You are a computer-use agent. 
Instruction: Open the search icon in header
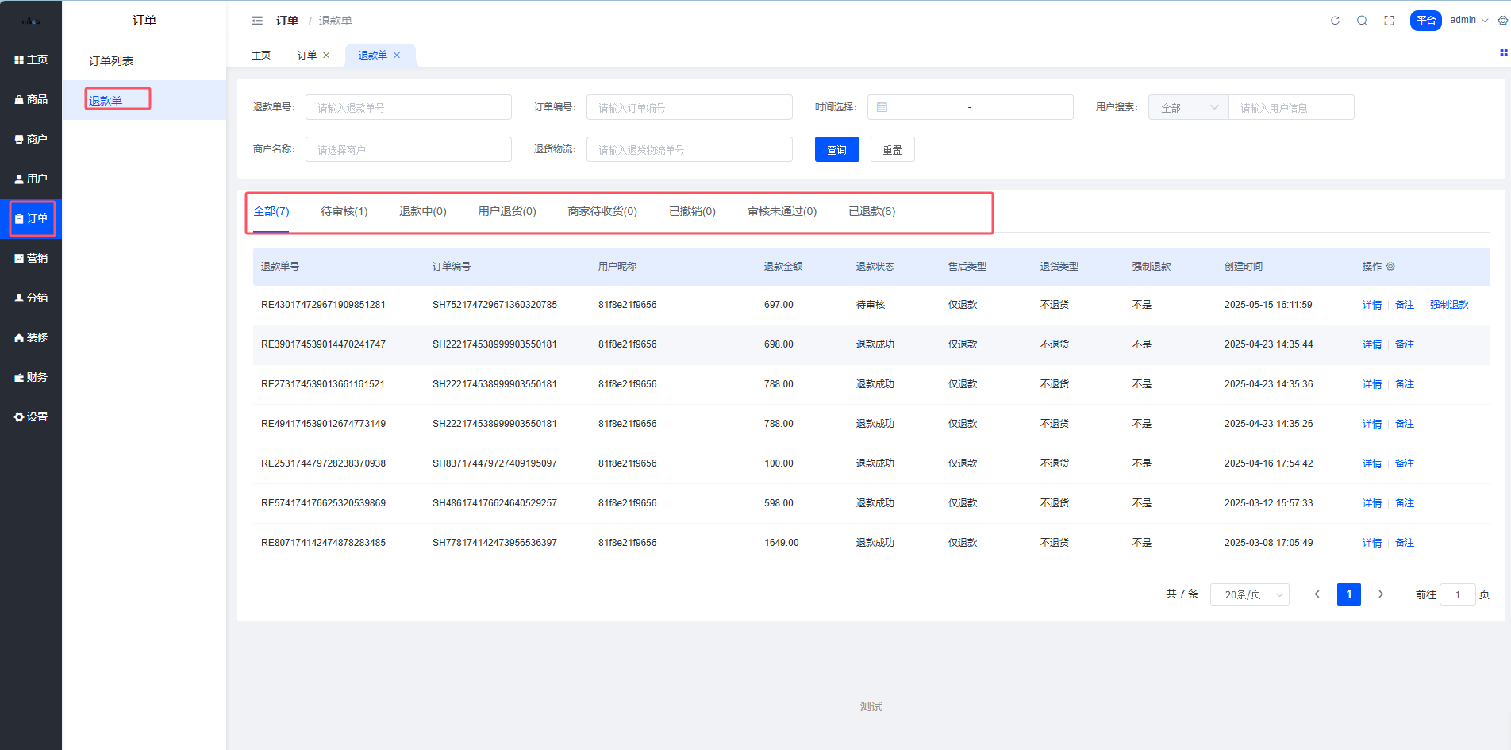click(x=1362, y=21)
